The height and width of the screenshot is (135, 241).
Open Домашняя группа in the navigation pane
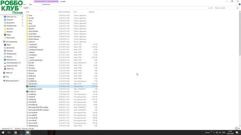click(x=12, y=81)
